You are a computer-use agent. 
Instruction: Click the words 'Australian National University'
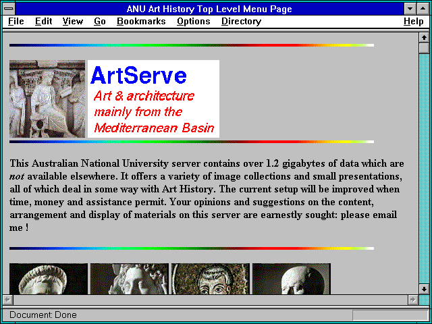(x=100, y=163)
